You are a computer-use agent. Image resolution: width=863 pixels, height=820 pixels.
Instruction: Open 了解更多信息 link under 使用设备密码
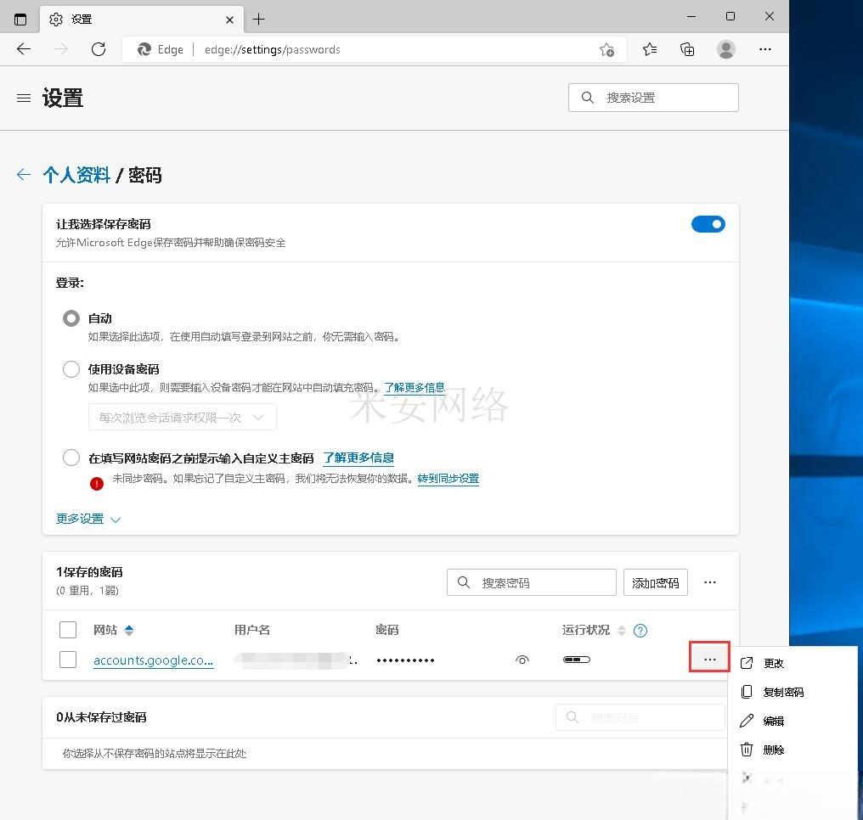[414, 388]
